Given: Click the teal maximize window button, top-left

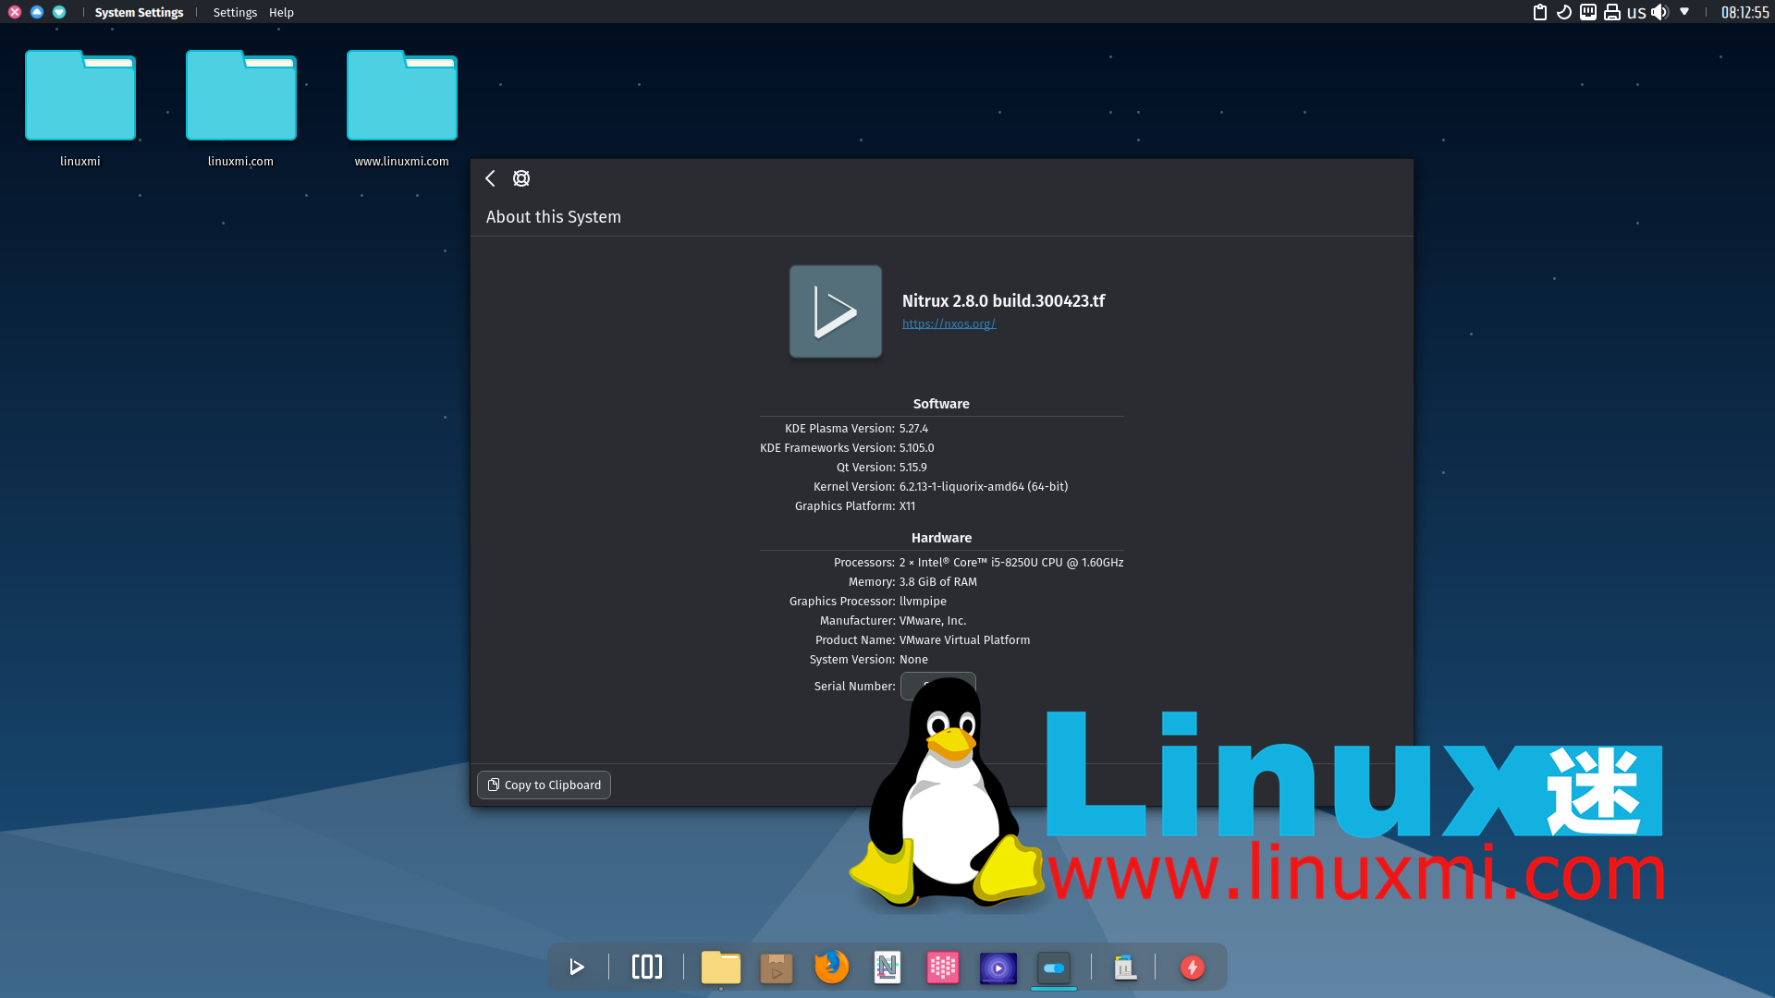Looking at the screenshot, I should 59,12.
